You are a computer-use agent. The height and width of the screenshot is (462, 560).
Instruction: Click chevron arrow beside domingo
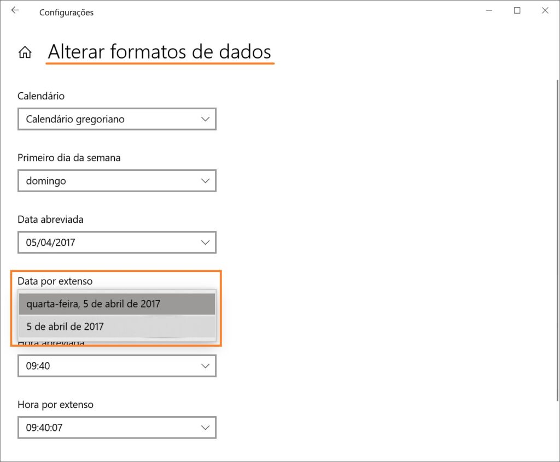[205, 181]
